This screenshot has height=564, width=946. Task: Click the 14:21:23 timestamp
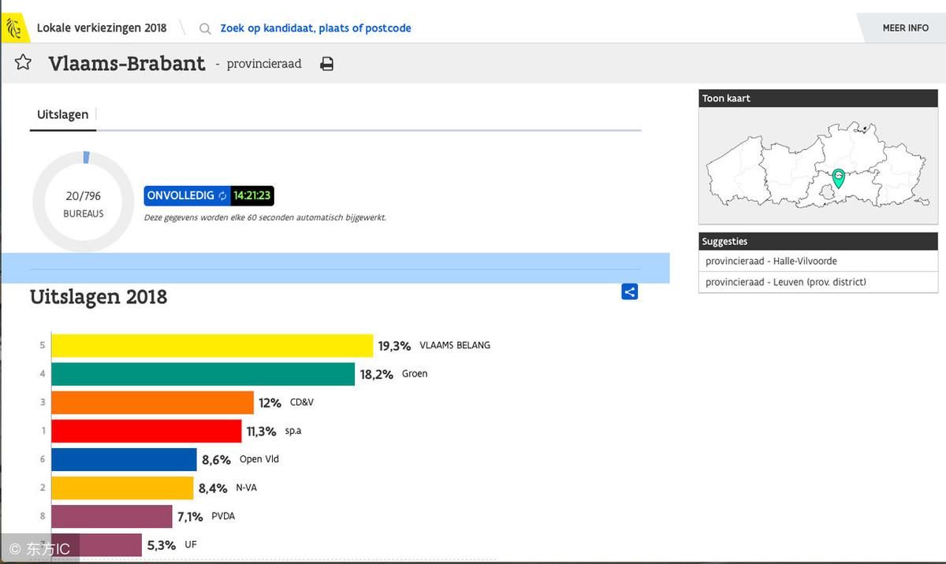pos(252,195)
